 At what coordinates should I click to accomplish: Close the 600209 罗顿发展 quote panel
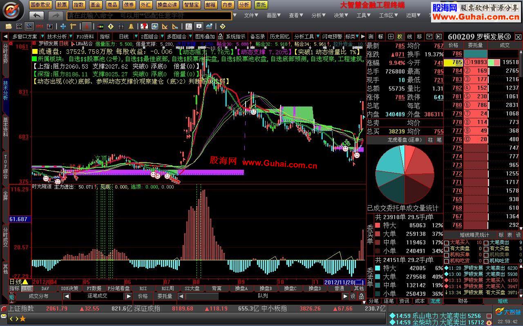click(518, 37)
